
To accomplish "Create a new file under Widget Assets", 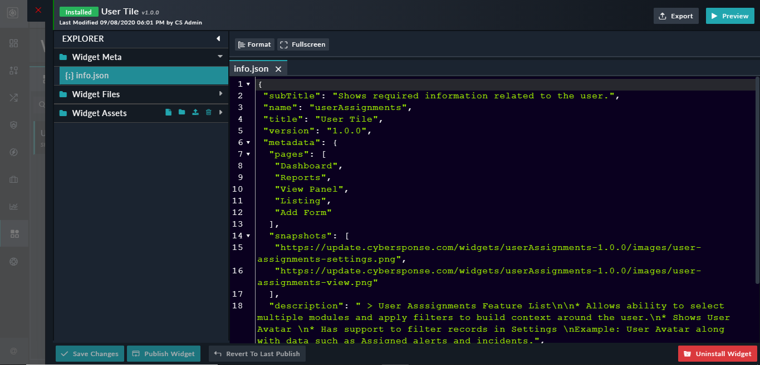I will coord(168,113).
